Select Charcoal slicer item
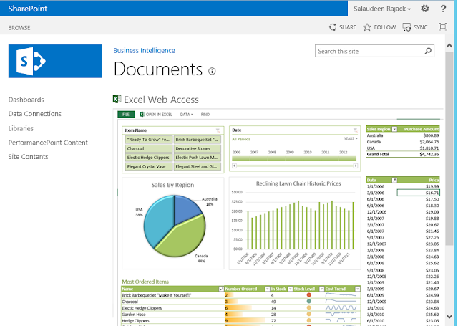 148,148
